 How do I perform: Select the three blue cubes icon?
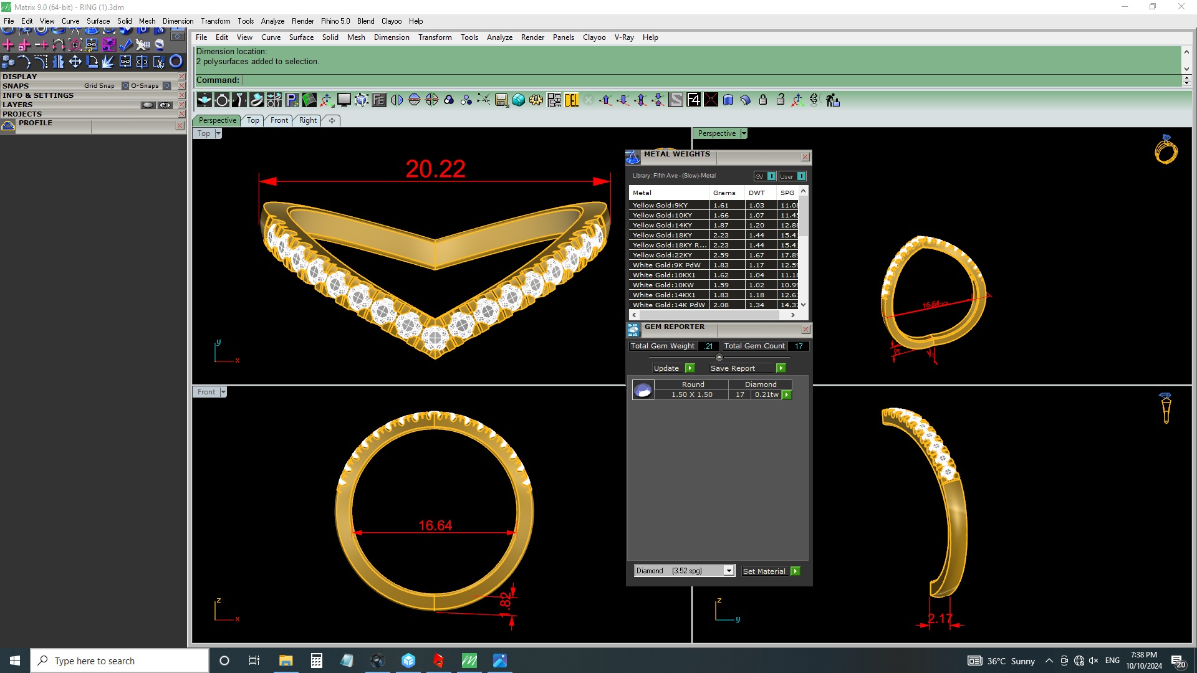[x=8, y=62]
